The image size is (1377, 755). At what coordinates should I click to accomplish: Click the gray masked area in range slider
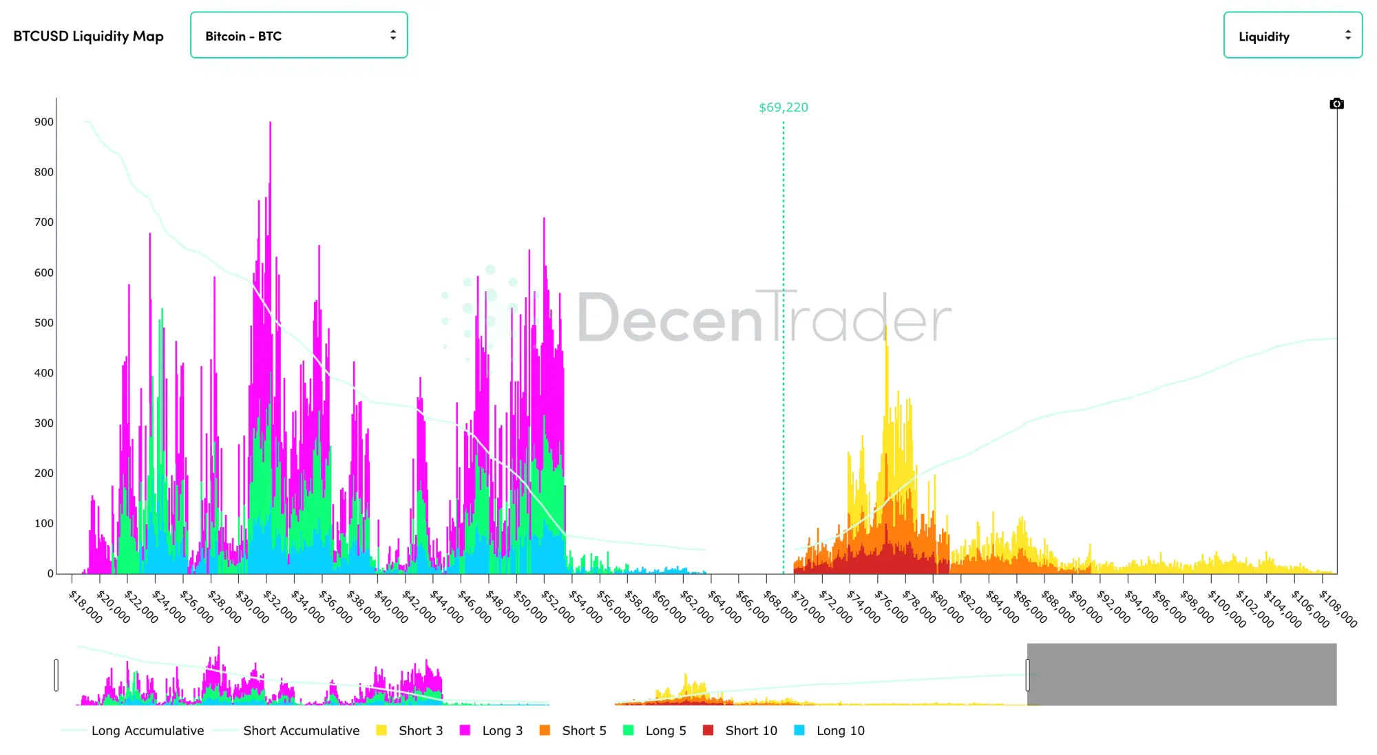(x=1182, y=674)
